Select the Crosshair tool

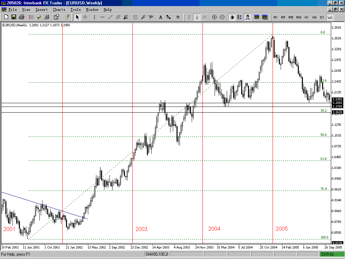tap(85, 17)
